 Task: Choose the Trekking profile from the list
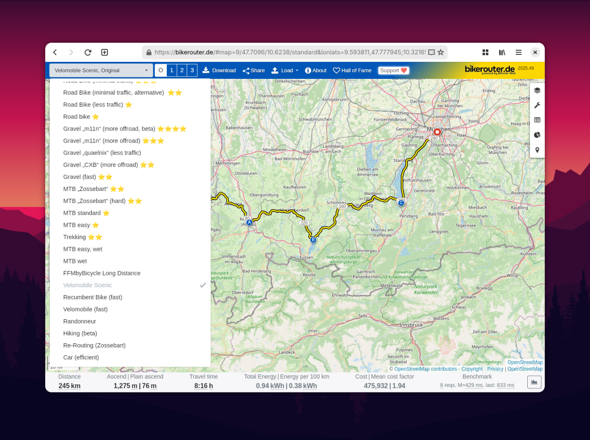pyautogui.click(x=75, y=237)
